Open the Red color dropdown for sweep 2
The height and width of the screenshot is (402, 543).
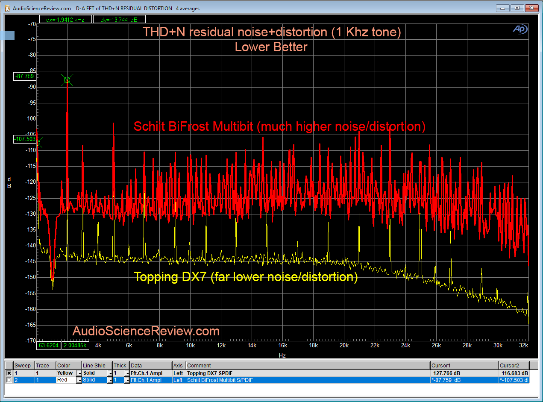click(x=79, y=380)
